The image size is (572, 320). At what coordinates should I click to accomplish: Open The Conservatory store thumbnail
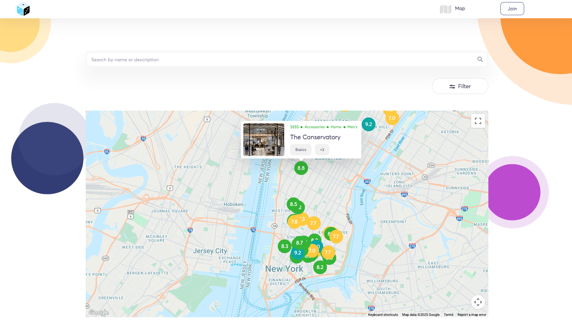click(x=264, y=140)
